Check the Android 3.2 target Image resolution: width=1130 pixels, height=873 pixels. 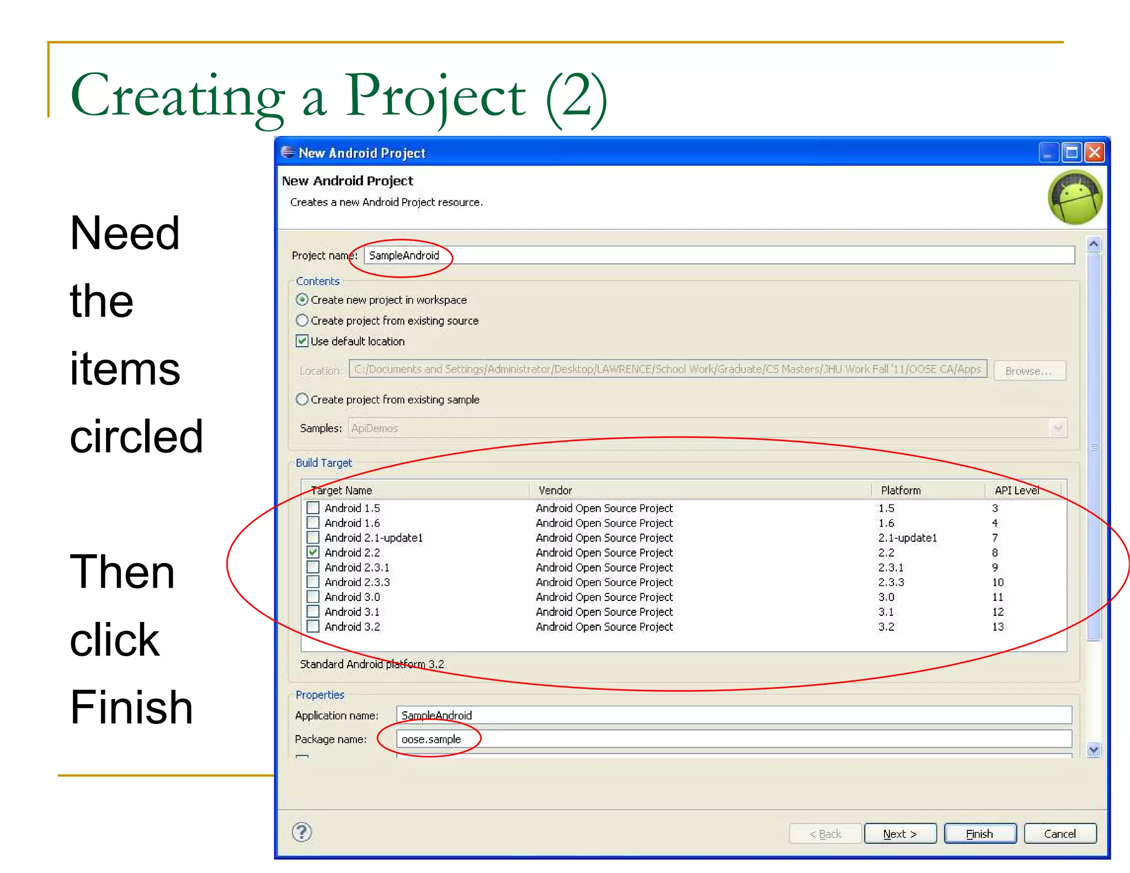click(x=313, y=626)
